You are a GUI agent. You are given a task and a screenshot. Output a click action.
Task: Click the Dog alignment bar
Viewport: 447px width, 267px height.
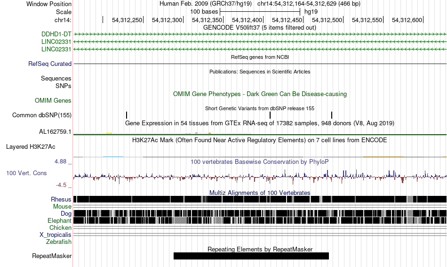coord(260,213)
